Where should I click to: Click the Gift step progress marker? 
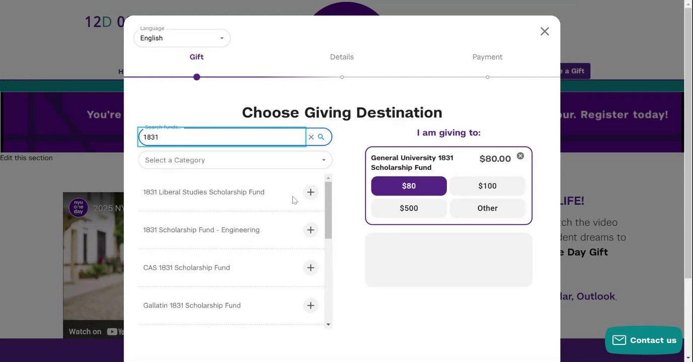pyautogui.click(x=197, y=77)
